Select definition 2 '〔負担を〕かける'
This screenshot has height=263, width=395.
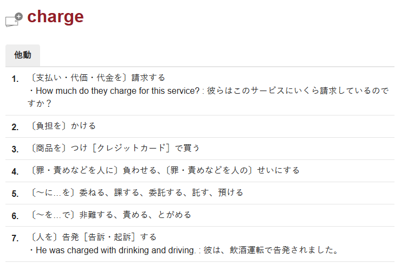[63, 126]
